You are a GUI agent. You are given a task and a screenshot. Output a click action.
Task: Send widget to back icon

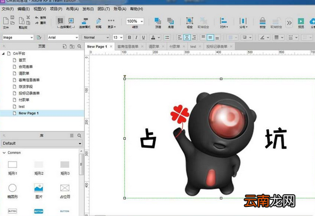(171, 21)
